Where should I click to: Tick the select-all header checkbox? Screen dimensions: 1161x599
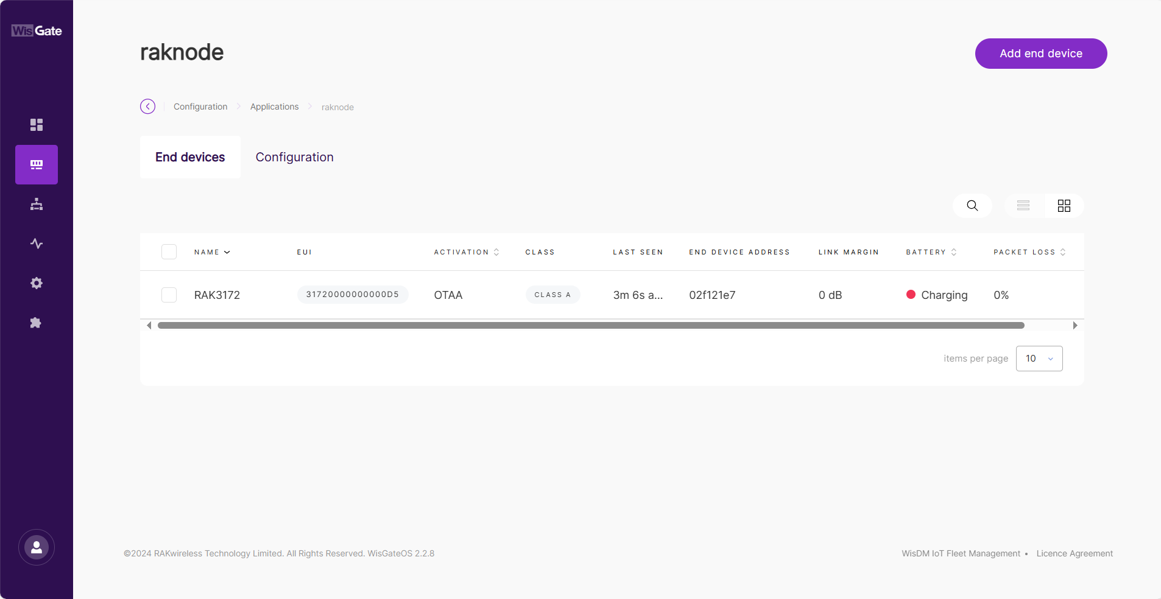pyautogui.click(x=169, y=252)
